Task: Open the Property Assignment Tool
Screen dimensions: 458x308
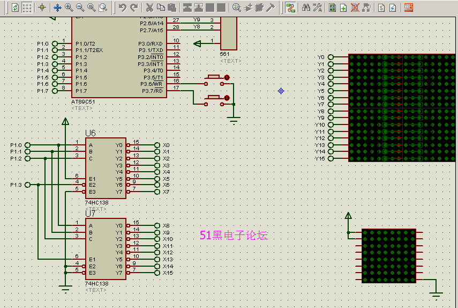Action: point(317,8)
